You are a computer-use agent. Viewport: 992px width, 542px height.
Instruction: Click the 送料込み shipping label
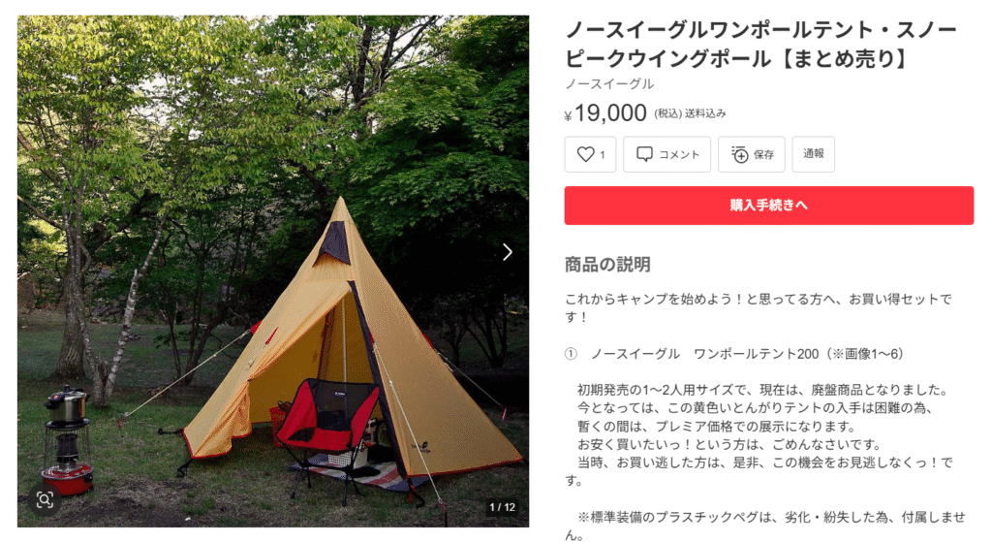tap(705, 113)
